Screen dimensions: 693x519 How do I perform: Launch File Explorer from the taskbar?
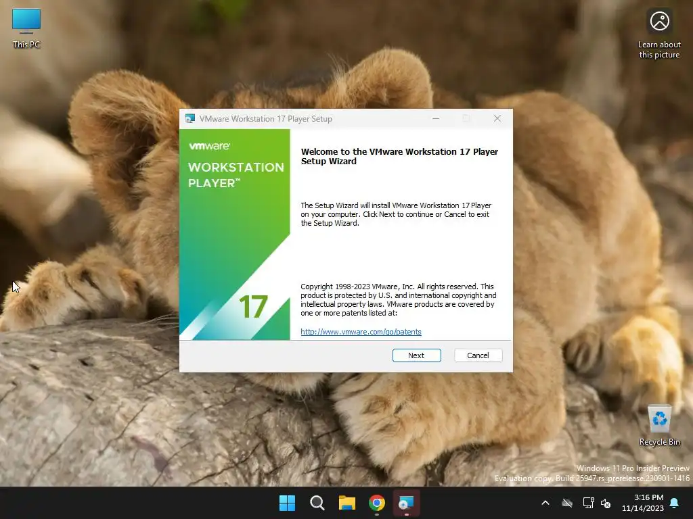pos(347,503)
